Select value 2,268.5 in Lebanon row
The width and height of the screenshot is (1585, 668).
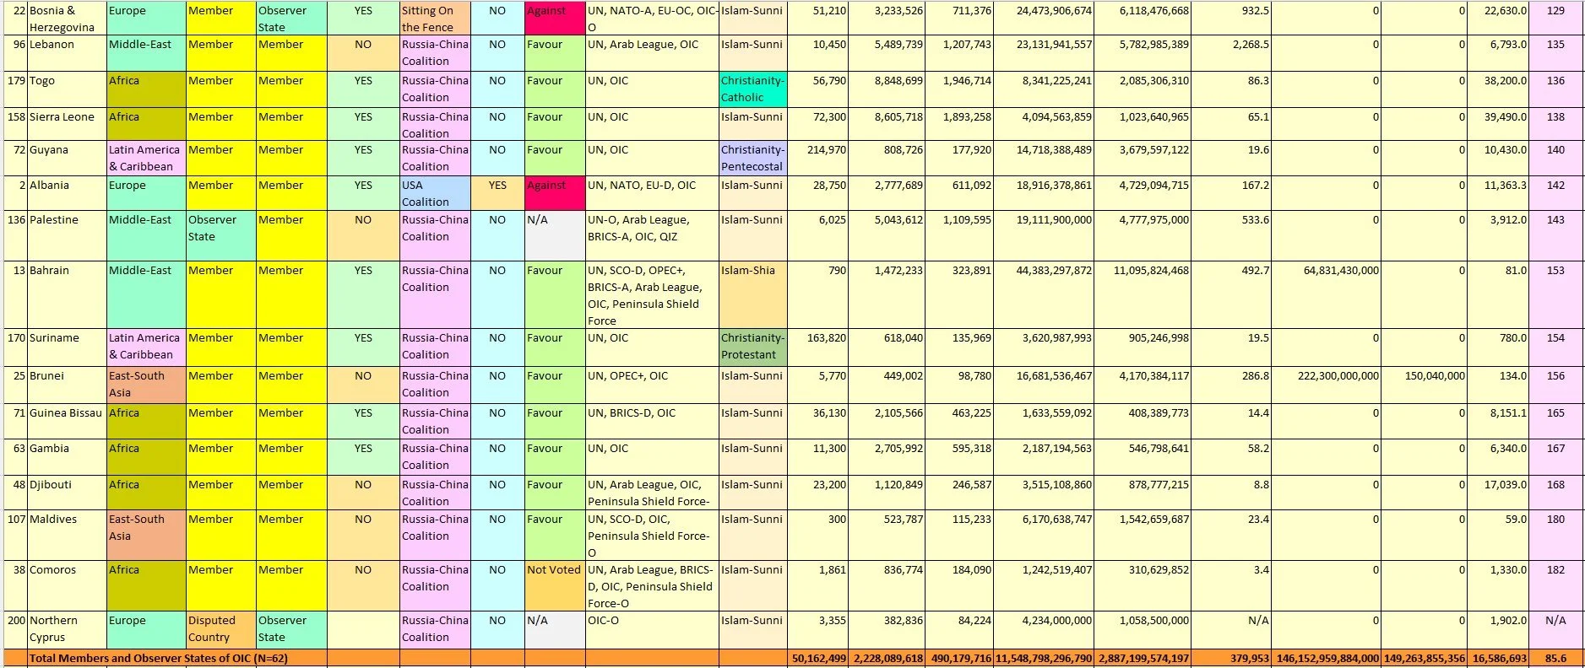tap(1231, 53)
